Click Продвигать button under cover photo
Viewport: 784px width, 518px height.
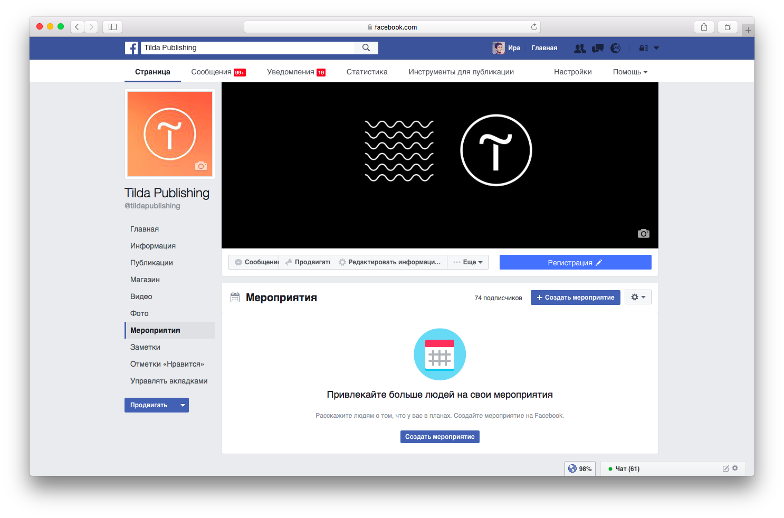click(304, 262)
